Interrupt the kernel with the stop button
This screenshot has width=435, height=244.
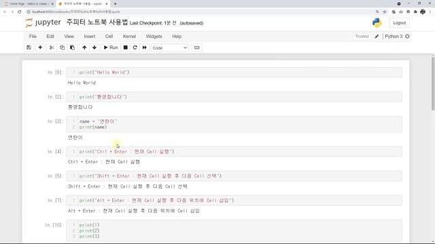[125, 47]
